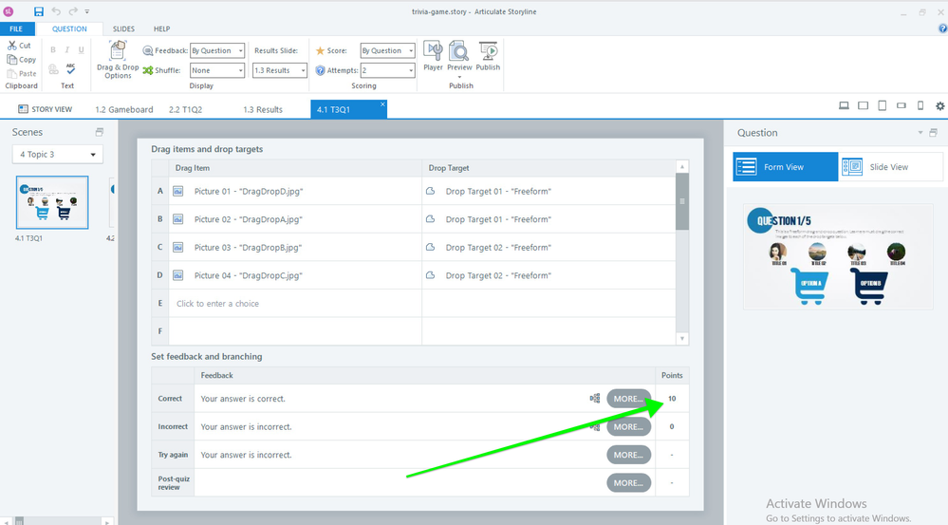The image size is (948, 525).
Task: Run spell check from the Text group
Action: [70, 69]
